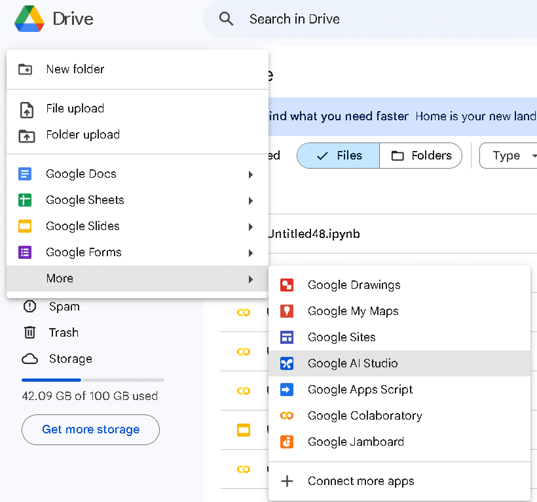Open Connect more apps option

(x=361, y=481)
